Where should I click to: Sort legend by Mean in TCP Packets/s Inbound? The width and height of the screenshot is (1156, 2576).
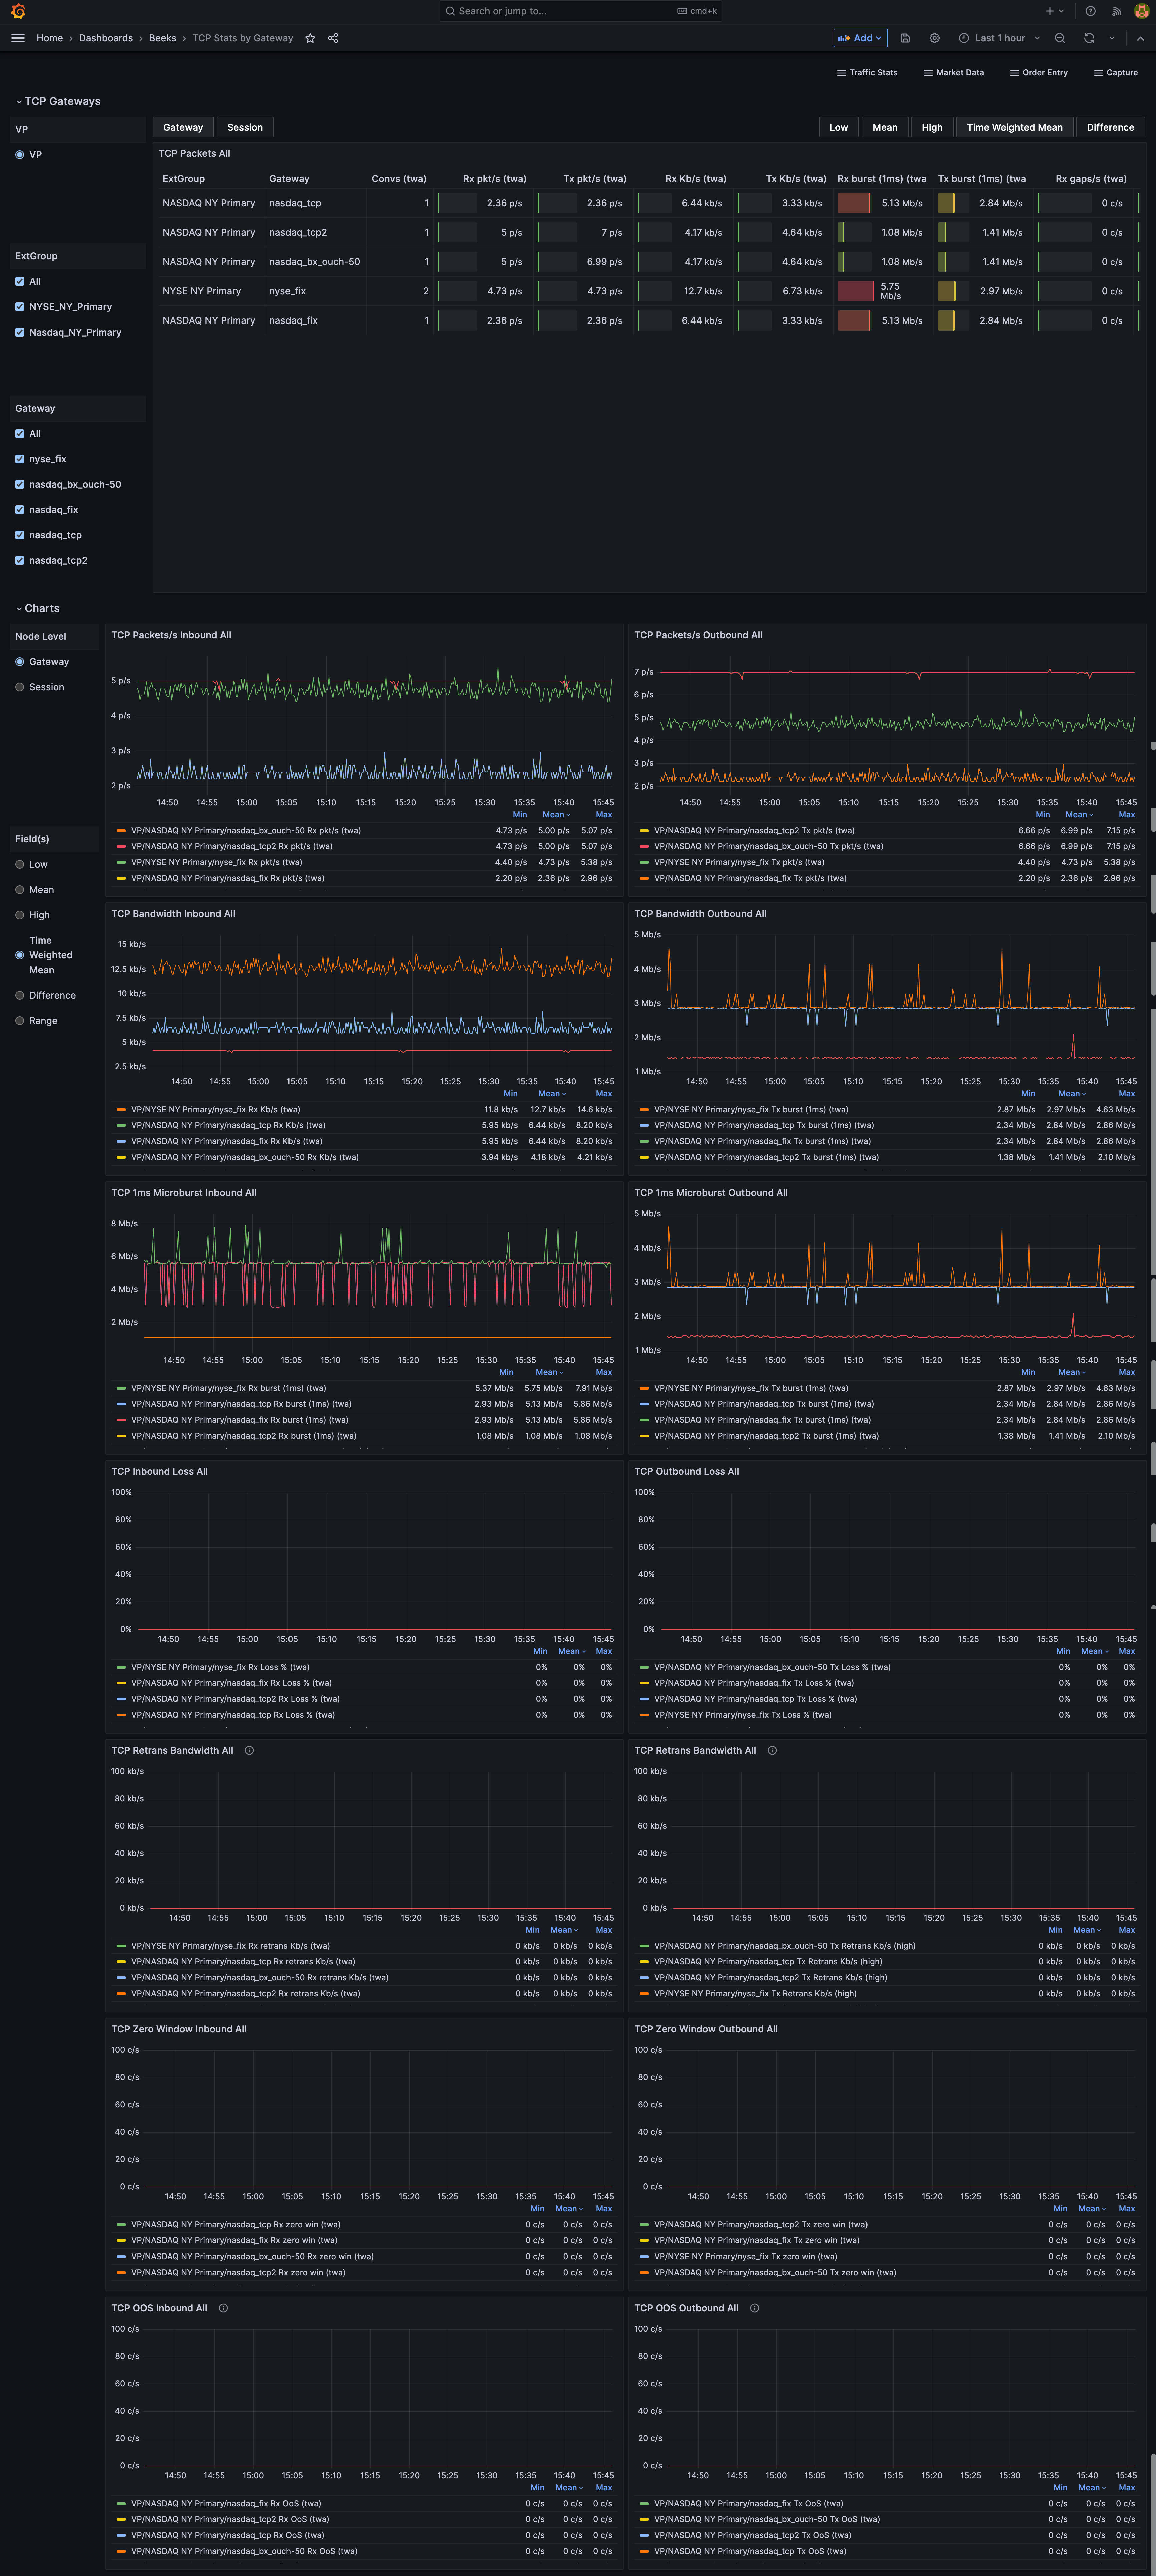[x=556, y=815]
